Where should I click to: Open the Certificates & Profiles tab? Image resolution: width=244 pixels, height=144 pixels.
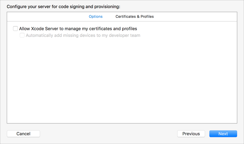[x=135, y=16]
